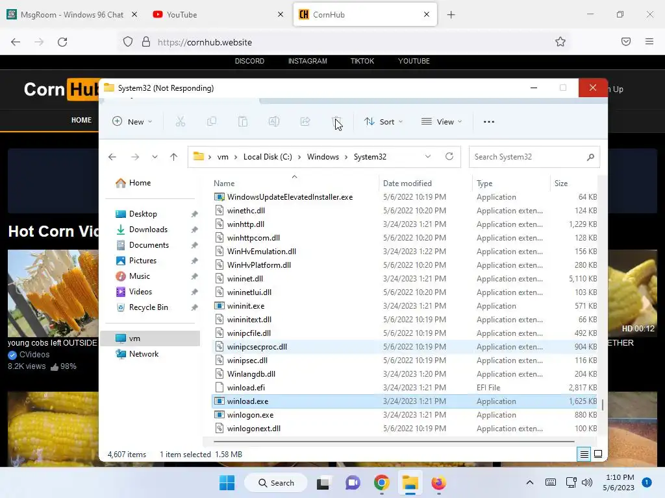665x498 pixels.
Task: Open DISCORD link on the webpage
Action: click(x=249, y=61)
